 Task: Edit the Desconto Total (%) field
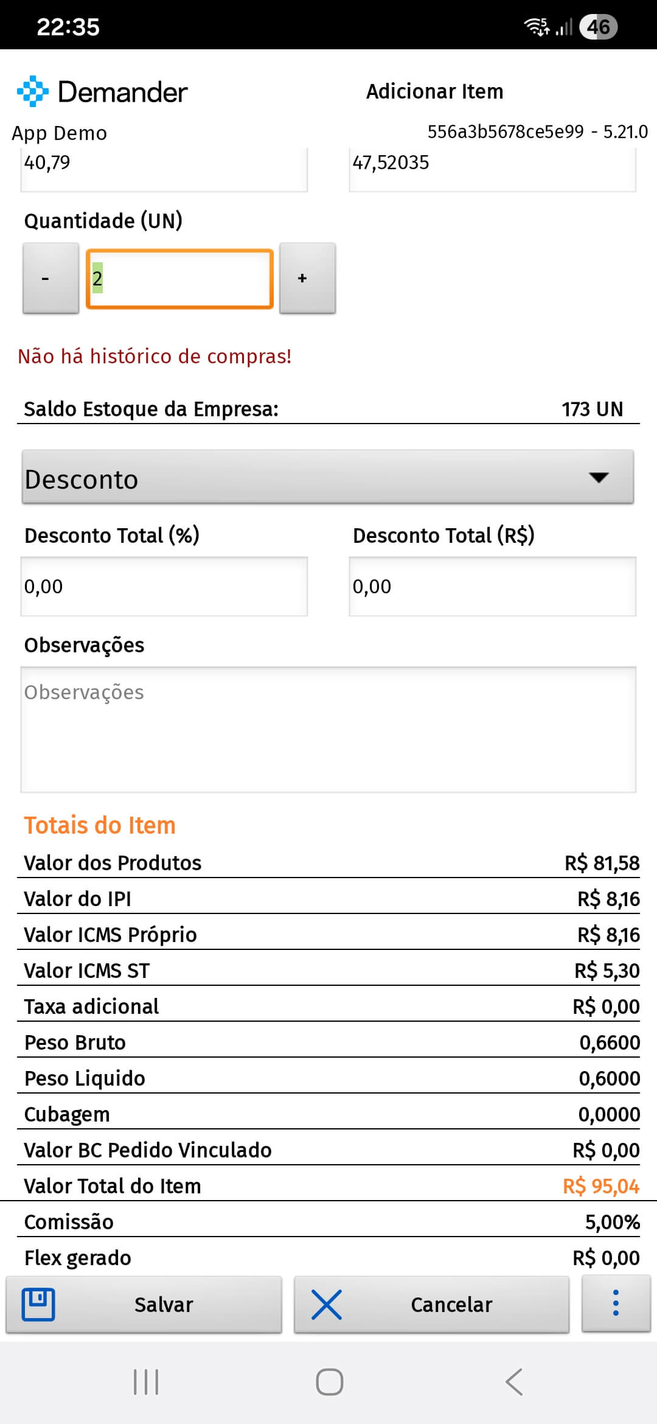(164, 587)
